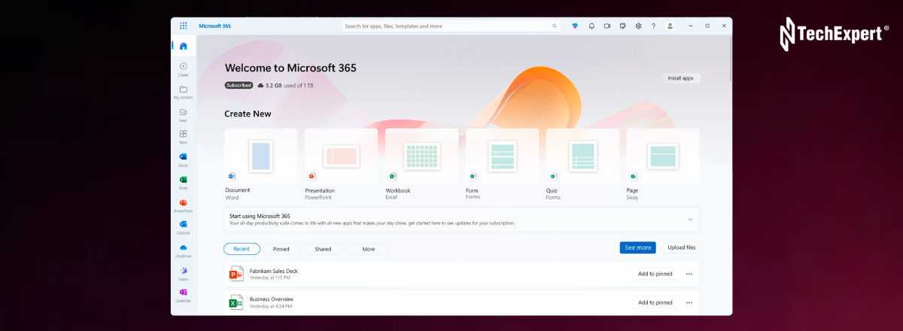Click the See more button

(638, 247)
